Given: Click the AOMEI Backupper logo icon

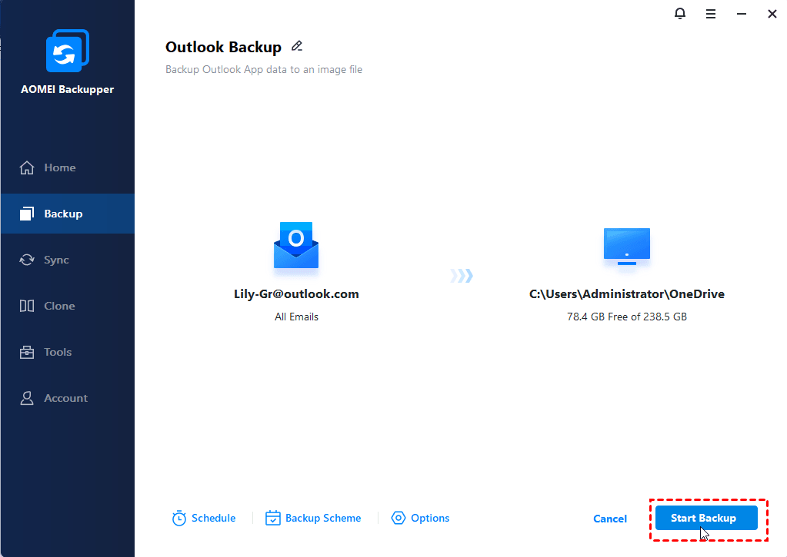Looking at the screenshot, I should click(x=68, y=51).
